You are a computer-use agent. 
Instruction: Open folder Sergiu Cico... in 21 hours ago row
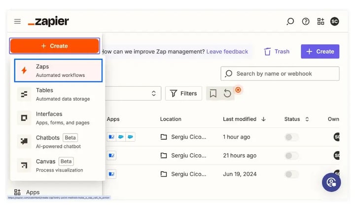[183, 155]
